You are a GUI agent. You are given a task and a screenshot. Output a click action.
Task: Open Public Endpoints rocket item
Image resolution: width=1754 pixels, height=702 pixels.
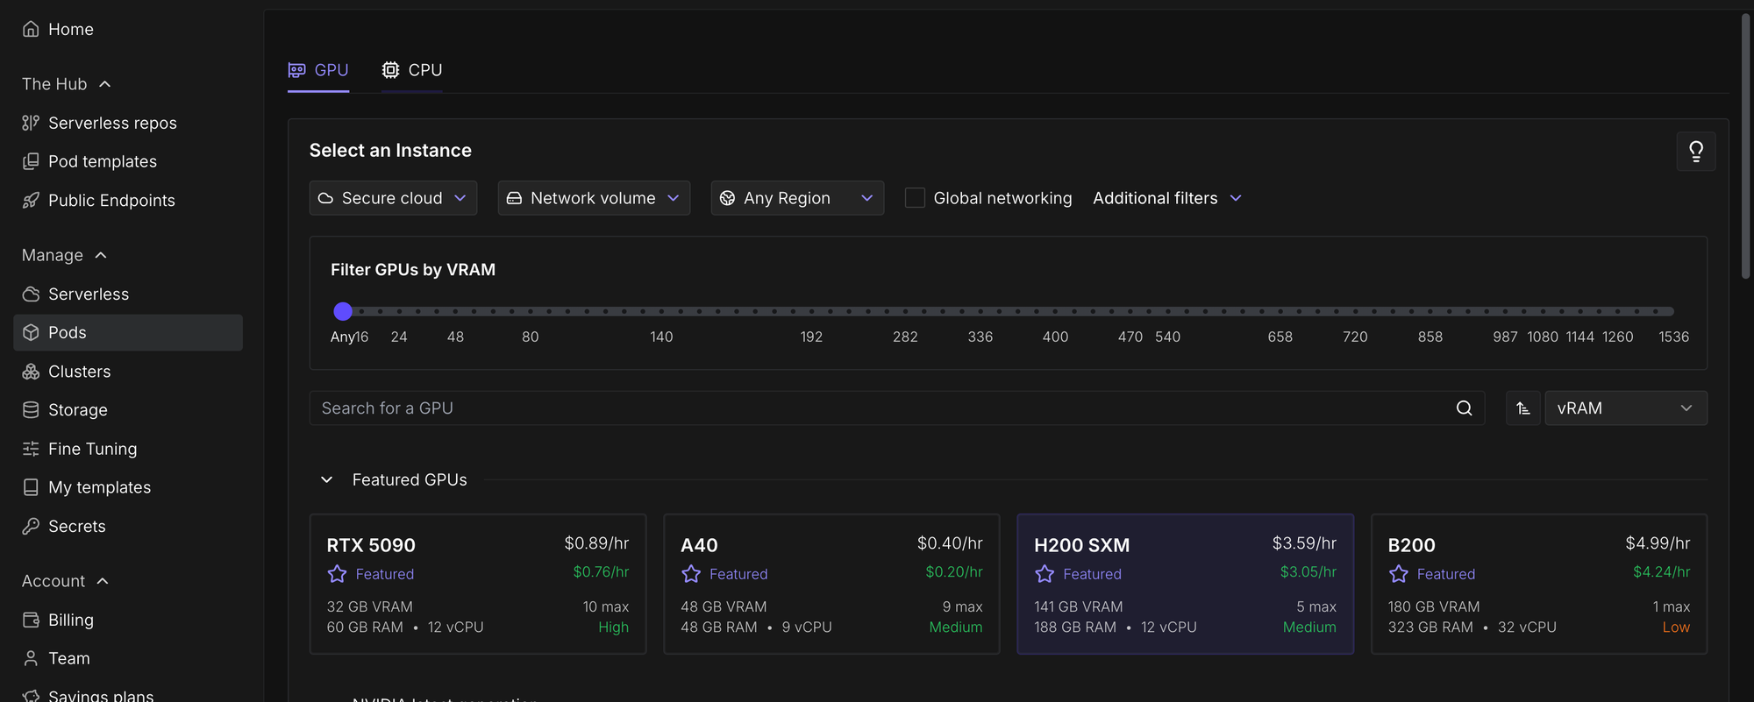pos(111,201)
